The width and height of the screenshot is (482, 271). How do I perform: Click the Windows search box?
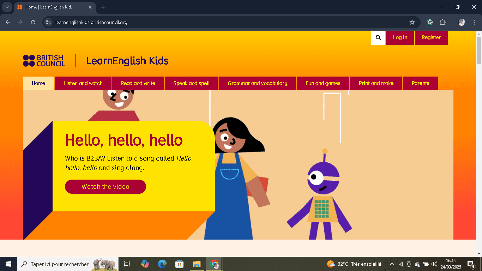point(56,264)
